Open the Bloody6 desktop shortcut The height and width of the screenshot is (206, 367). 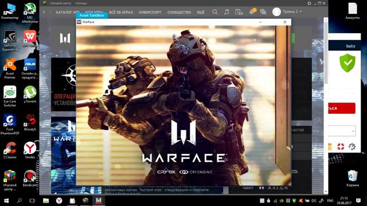[x=30, y=122]
